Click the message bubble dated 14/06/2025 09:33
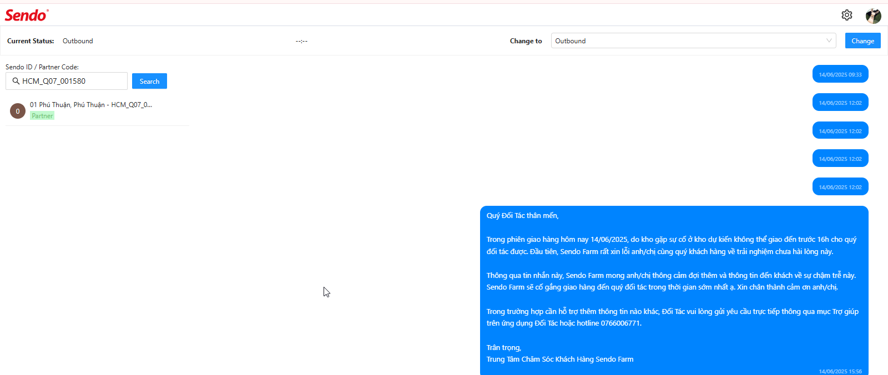Viewport: 888px width, 375px height. click(x=840, y=74)
